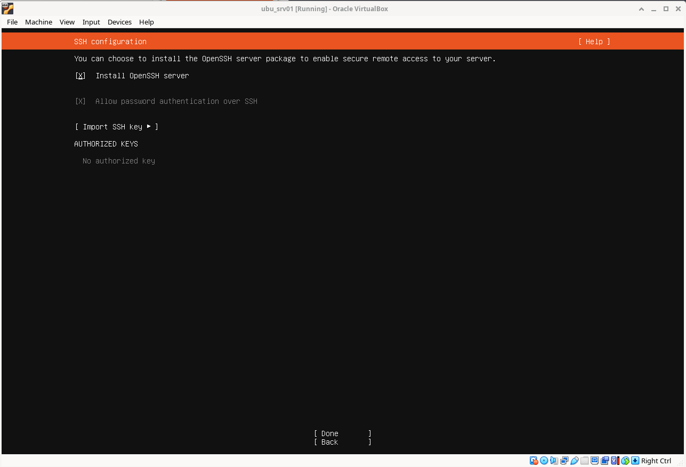Click the recording status icon
This screenshot has height=467, width=686.
[604, 461]
